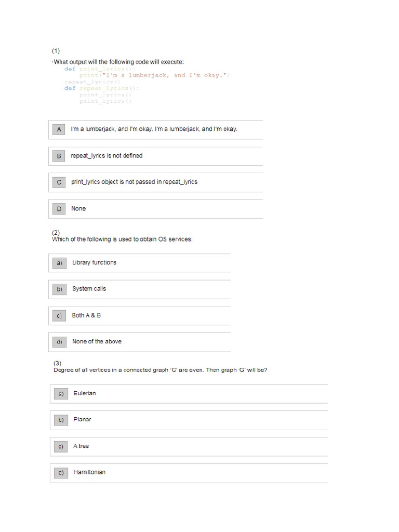Click the c) box next to "A tree"
Viewport: 399px width, 532px height.
[x=61, y=447]
